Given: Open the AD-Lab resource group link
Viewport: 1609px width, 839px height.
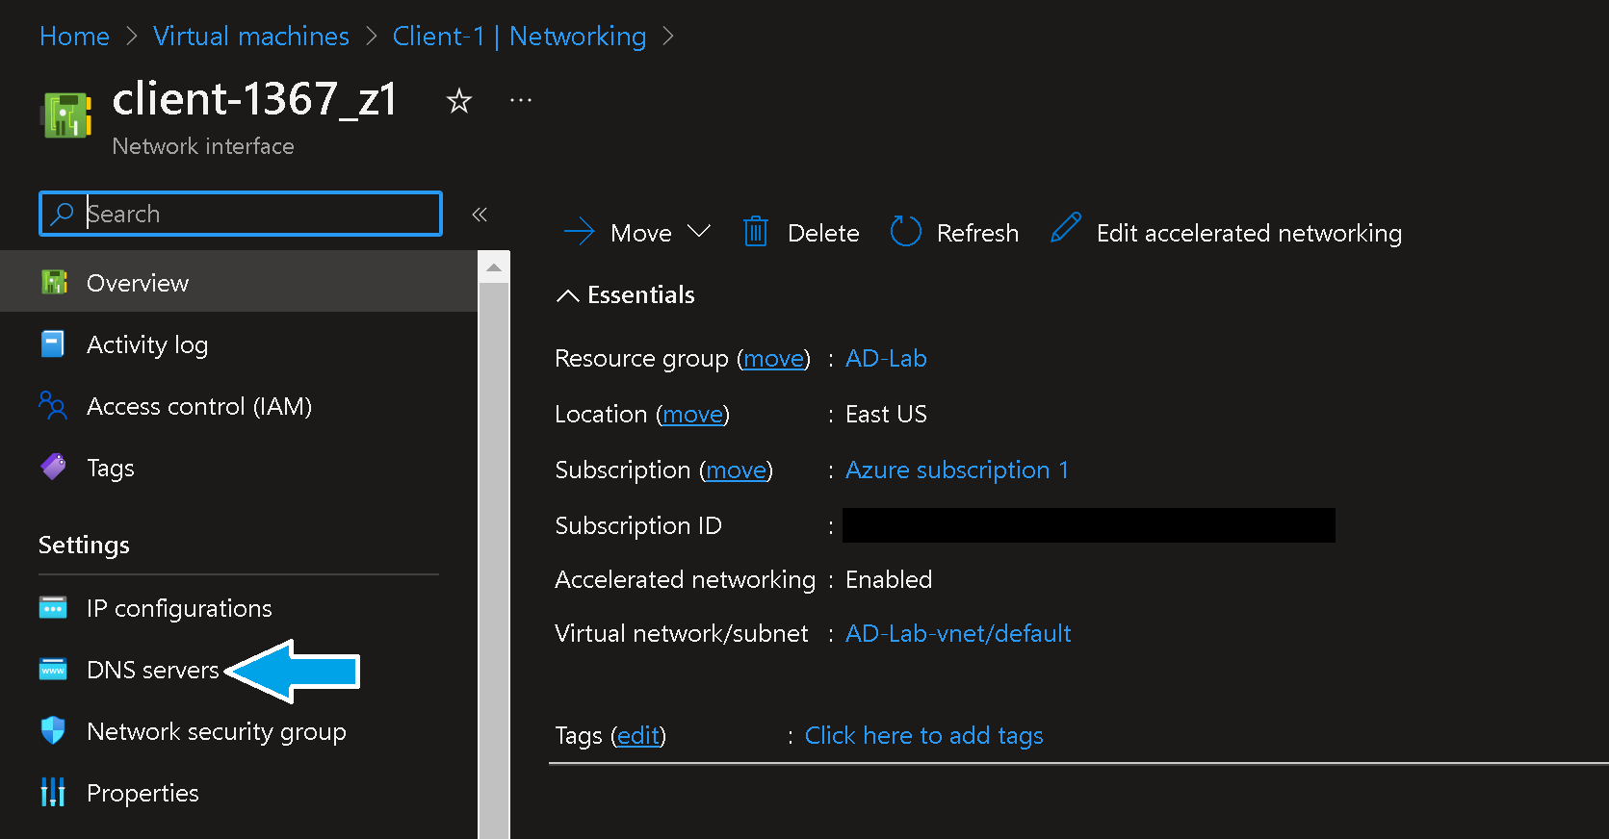Looking at the screenshot, I should (886, 358).
